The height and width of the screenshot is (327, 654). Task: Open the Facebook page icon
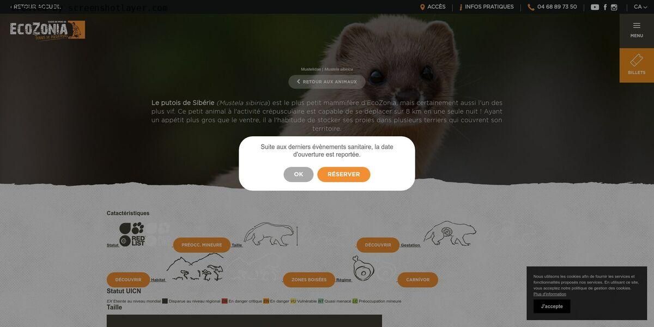[x=605, y=7]
